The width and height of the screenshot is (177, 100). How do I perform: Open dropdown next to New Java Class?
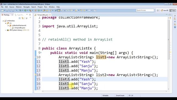click(x=41, y=11)
